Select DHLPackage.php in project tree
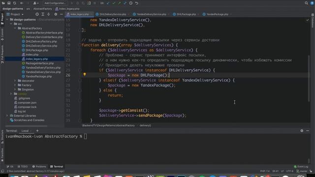Image resolution: width=315 pixels, height=177 pixels. 37,50
